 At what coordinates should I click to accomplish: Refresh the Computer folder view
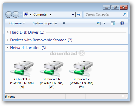(79, 14)
